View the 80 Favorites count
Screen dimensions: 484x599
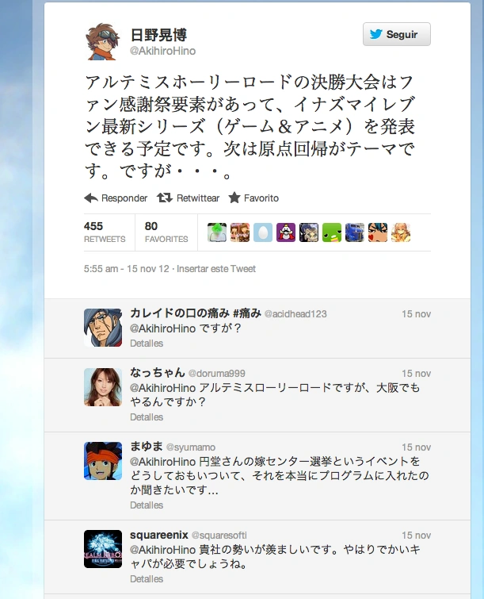(x=166, y=232)
